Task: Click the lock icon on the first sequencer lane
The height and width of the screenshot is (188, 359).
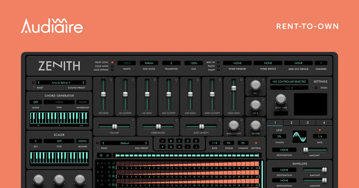Action: tap(113, 167)
